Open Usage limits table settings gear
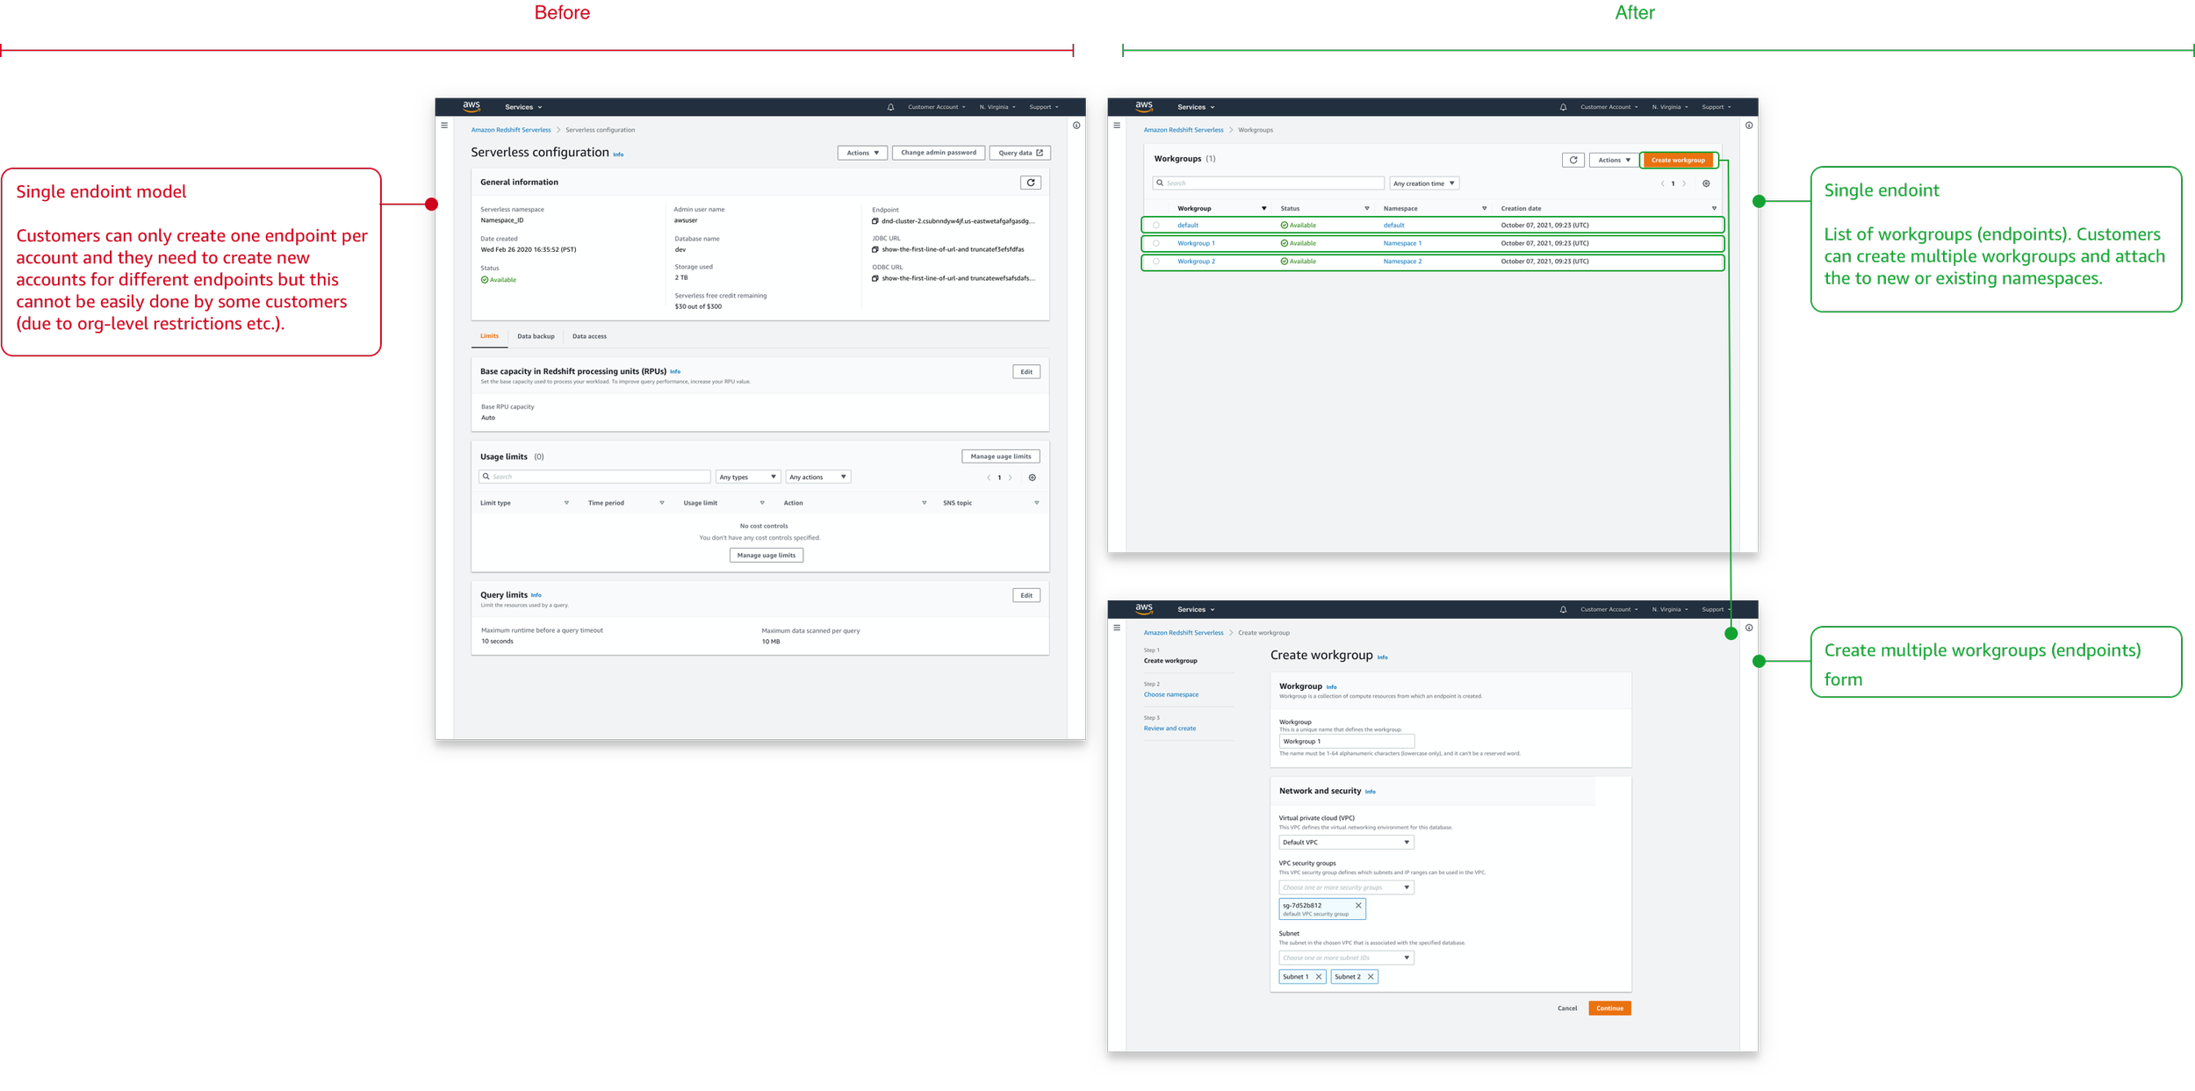The height and width of the screenshot is (1091, 2195). coord(1032,477)
